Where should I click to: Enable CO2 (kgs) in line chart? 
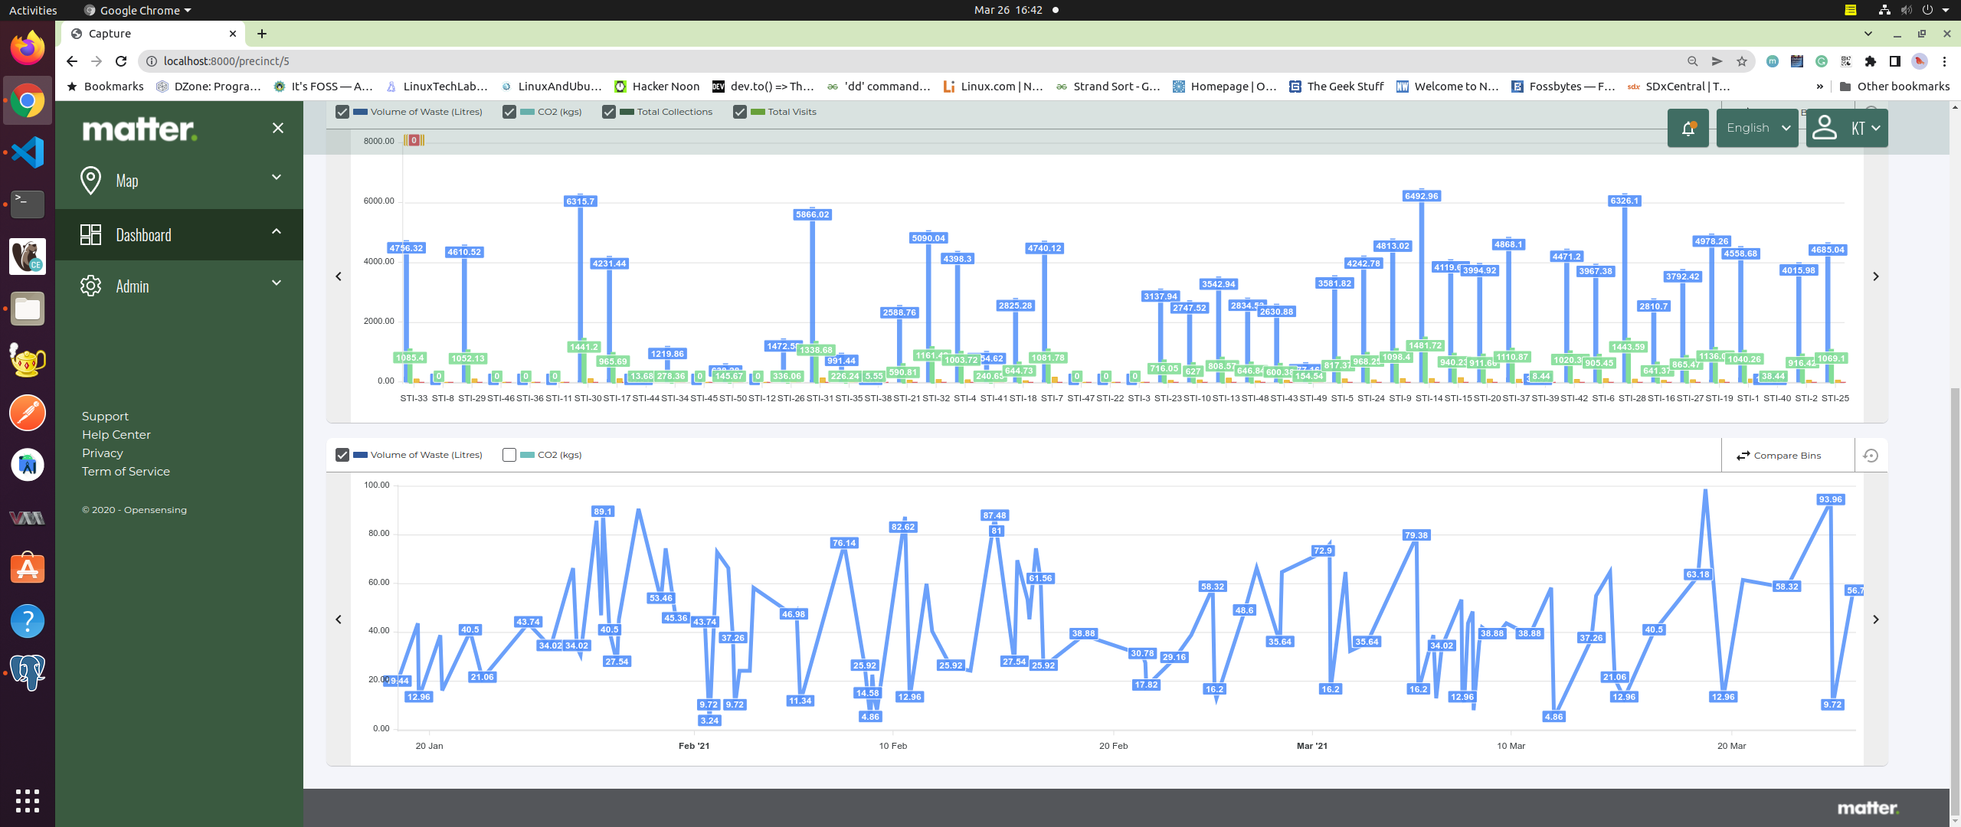[x=509, y=455]
